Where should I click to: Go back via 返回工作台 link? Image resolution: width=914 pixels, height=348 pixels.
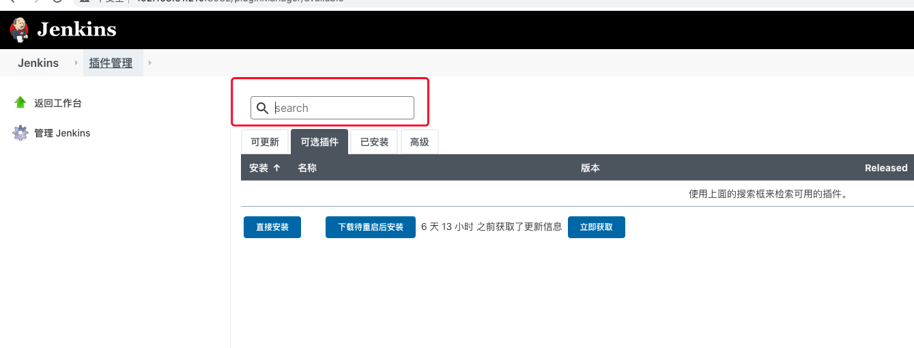click(58, 103)
